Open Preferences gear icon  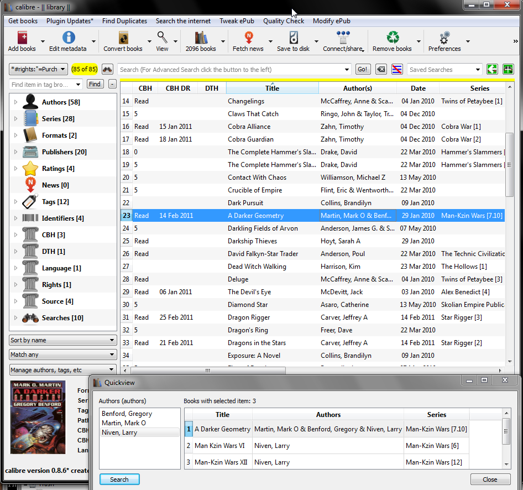(x=444, y=38)
